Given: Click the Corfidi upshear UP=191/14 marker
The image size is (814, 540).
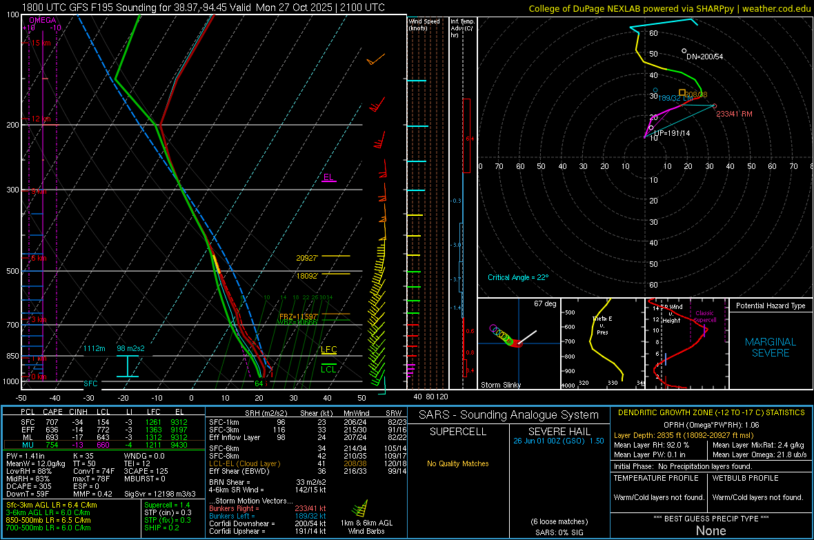Looking at the screenshot, I should [x=651, y=128].
